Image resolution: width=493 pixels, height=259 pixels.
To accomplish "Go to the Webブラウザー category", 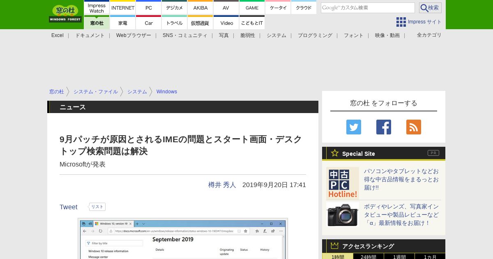I will (x=134, y=35).
